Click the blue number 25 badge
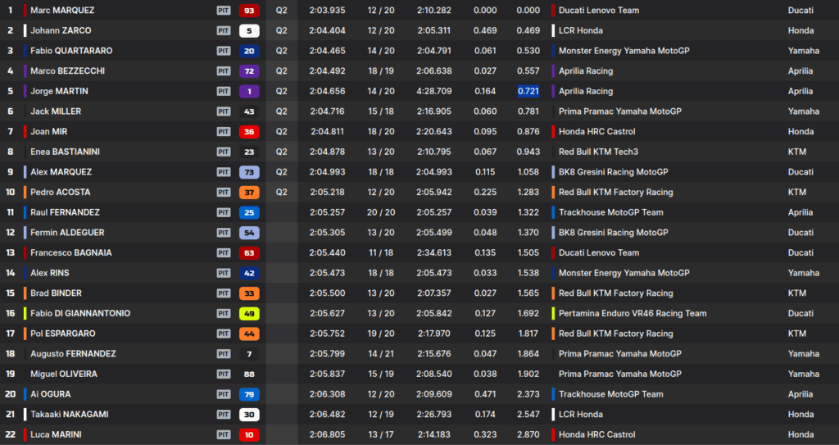Viewport: 839px width, 445px height. [249, 212]
